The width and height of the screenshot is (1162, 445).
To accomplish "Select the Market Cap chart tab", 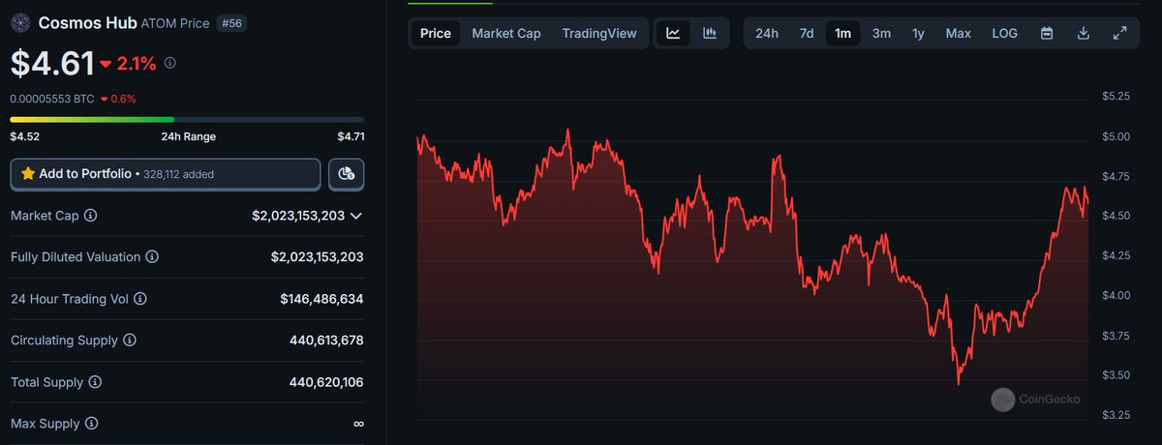I will [506, 33].
